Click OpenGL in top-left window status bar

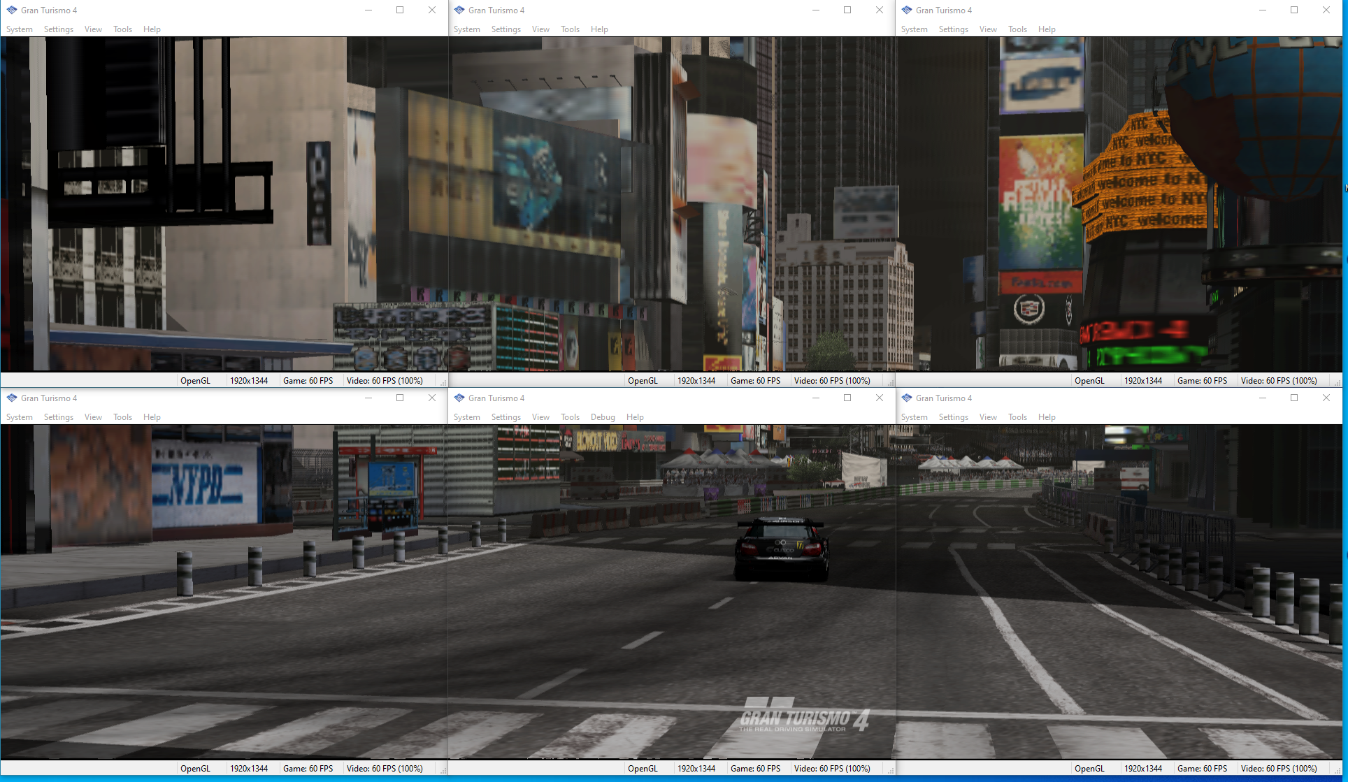(195, 381)
